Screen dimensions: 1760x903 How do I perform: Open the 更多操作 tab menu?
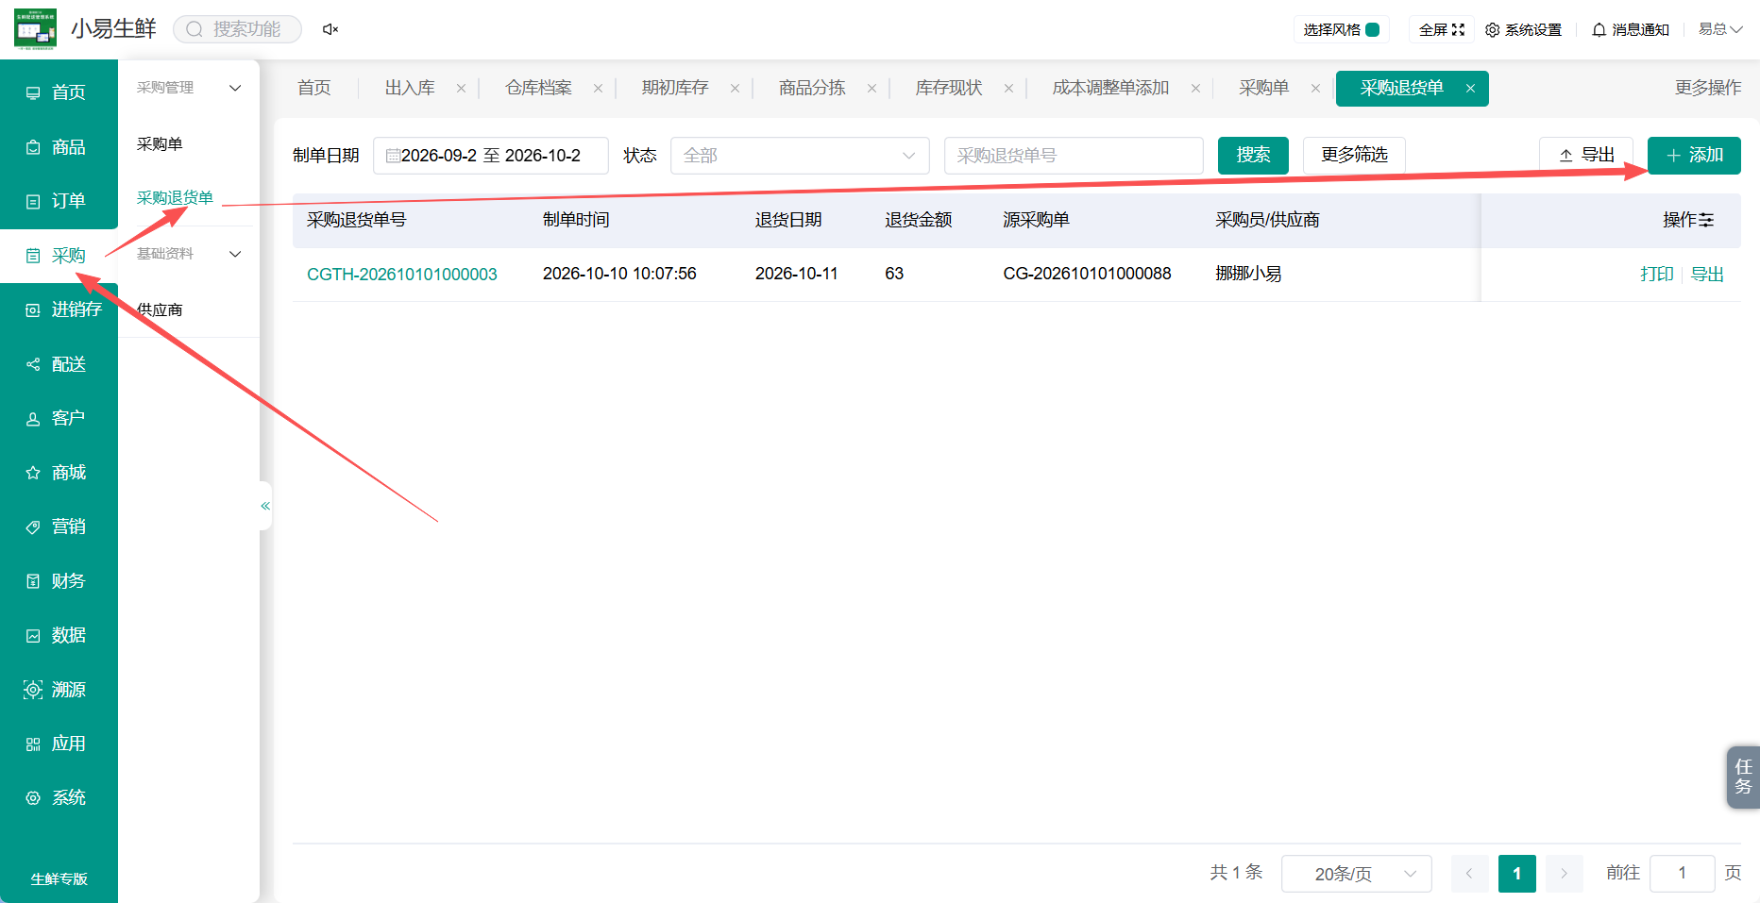pos(1708,88)
